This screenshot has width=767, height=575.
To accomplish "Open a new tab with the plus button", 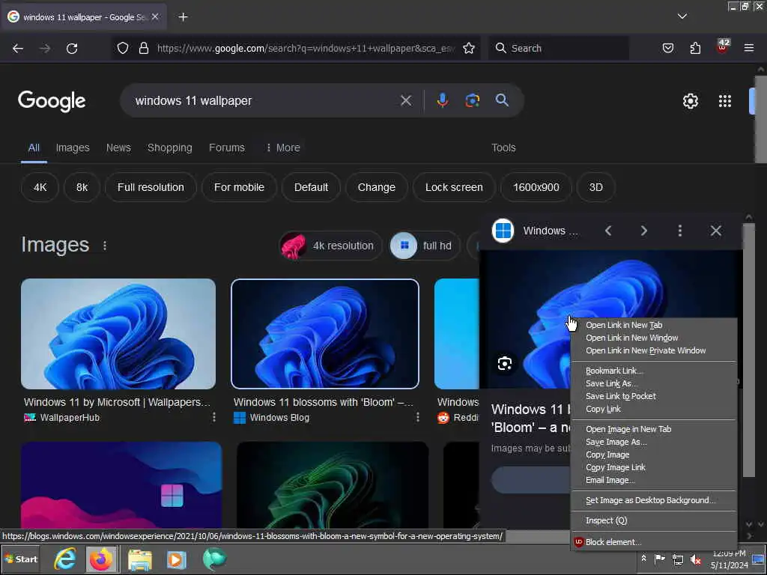I will tap(183, 17).
